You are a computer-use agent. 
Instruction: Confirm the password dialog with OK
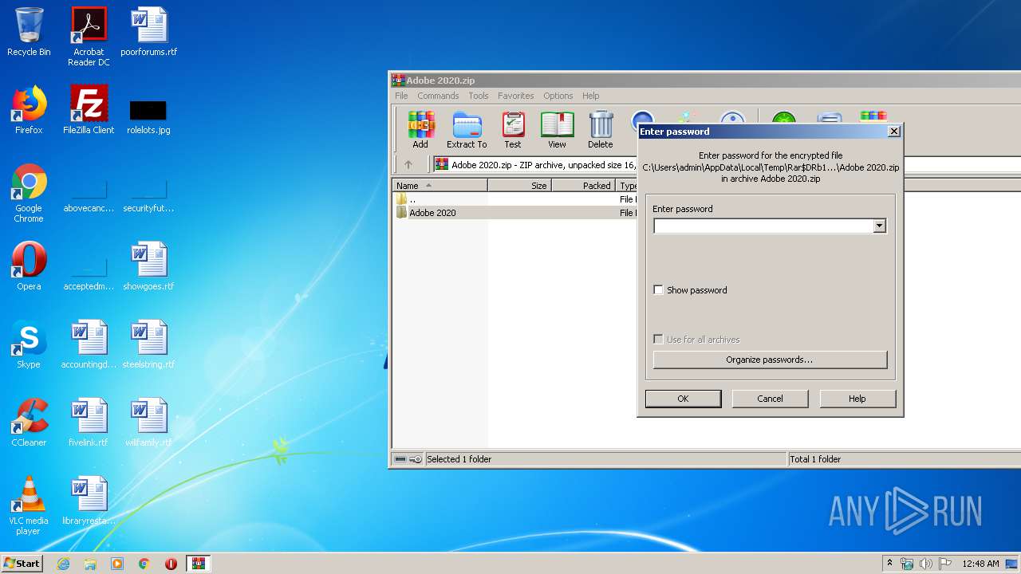[683, 399]
